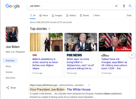
Task: Click the blue magnifier search button
Action: (x=130, y=6)
